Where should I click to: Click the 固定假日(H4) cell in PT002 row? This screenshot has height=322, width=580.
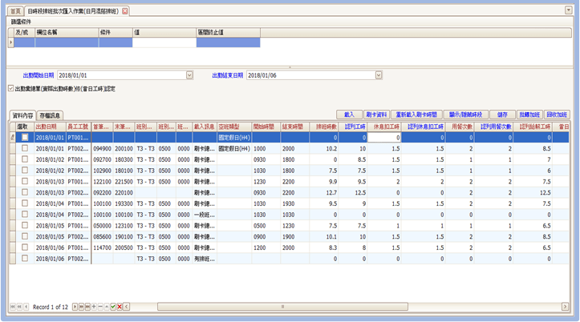(234, 148)
